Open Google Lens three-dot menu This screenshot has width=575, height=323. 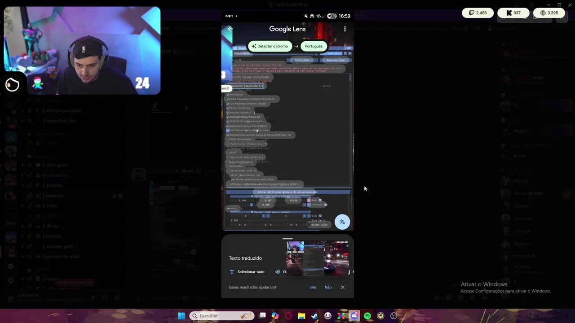[x=345, y=29]
